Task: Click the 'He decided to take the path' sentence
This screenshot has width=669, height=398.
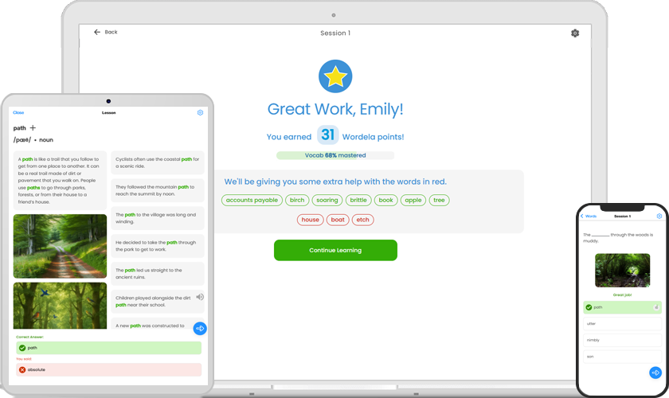Action: point(158,246)
